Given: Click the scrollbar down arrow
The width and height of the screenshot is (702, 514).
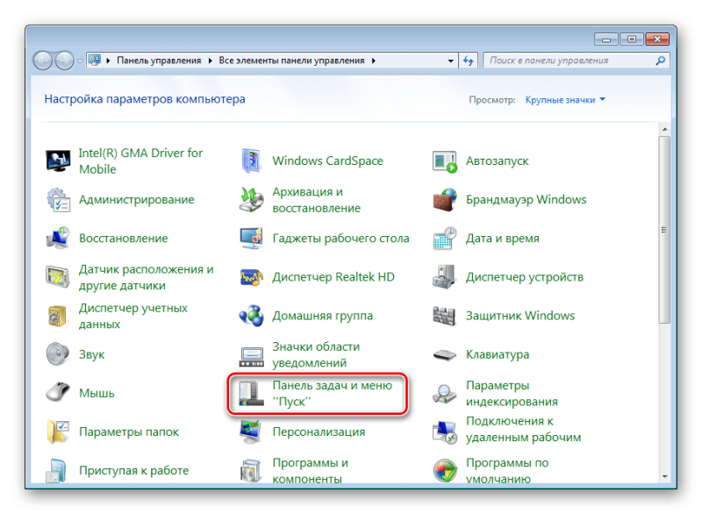Looking at the screenshot, I should pos(665,476).
